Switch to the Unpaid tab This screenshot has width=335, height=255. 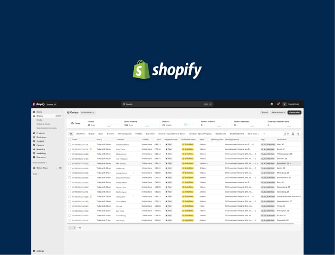pos(91,134)
